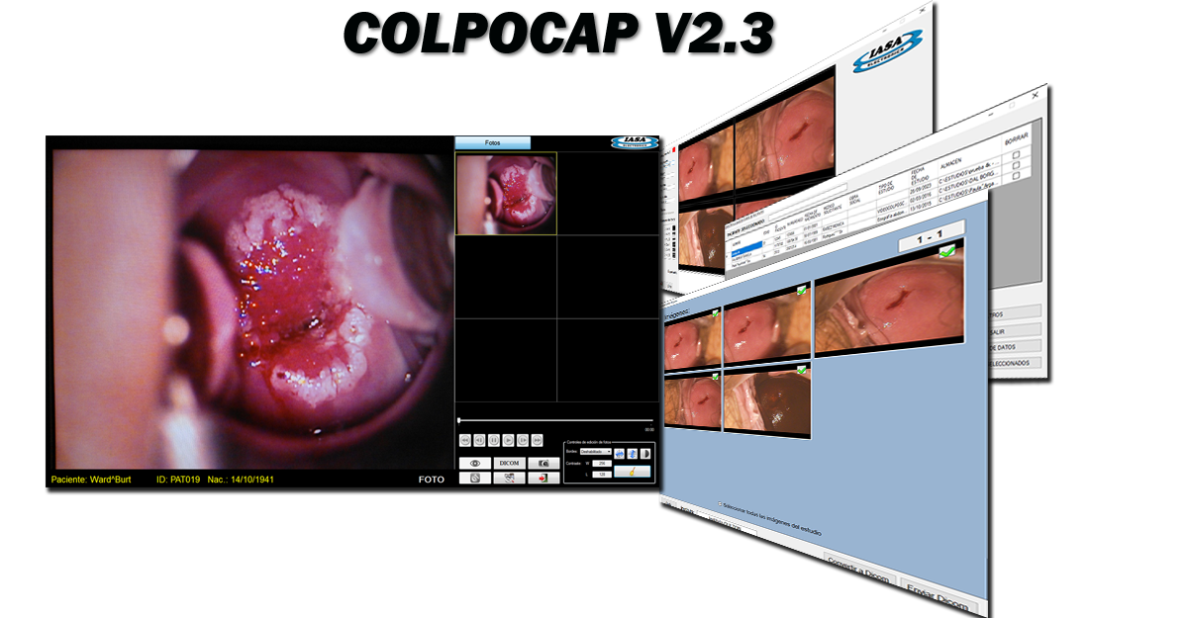Step back one frame in playback
Image resolution: width=1188 pixels, height=618 pixels.
click(x=479, y=439)
